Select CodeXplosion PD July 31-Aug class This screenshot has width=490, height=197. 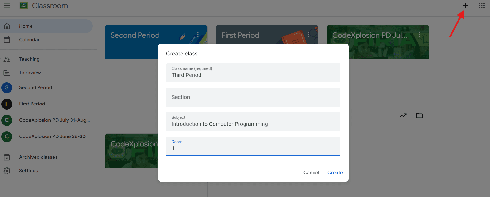coord(46,120)
